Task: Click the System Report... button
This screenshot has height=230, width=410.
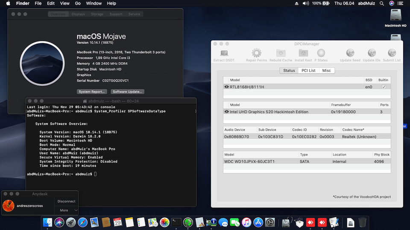Action: click(x=92, y=92)
